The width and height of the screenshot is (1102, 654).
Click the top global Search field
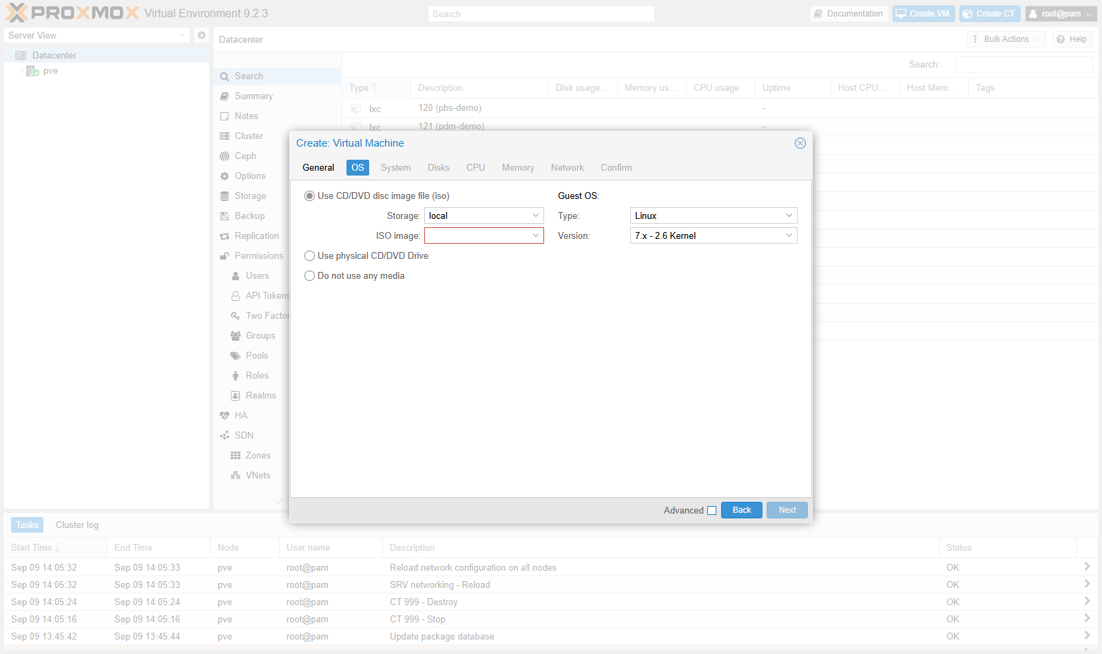[x=541, y=14]
